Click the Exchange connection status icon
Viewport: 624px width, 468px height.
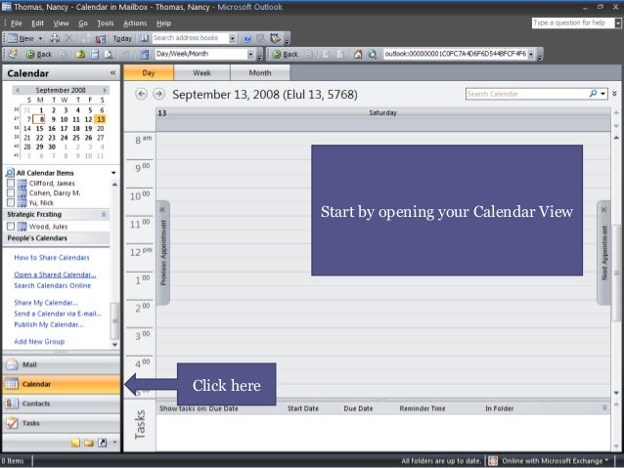click(x=493, y=461)
